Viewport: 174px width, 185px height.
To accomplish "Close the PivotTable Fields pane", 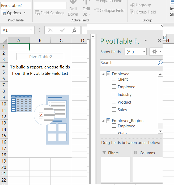I will pyautogui.click(x=159, y=40).
